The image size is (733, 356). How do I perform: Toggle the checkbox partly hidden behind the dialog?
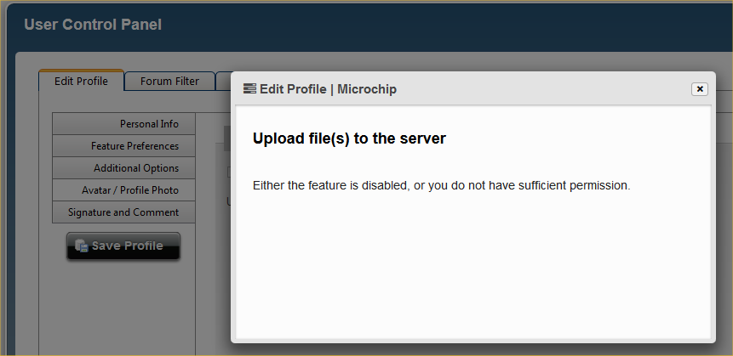[228, 172]
